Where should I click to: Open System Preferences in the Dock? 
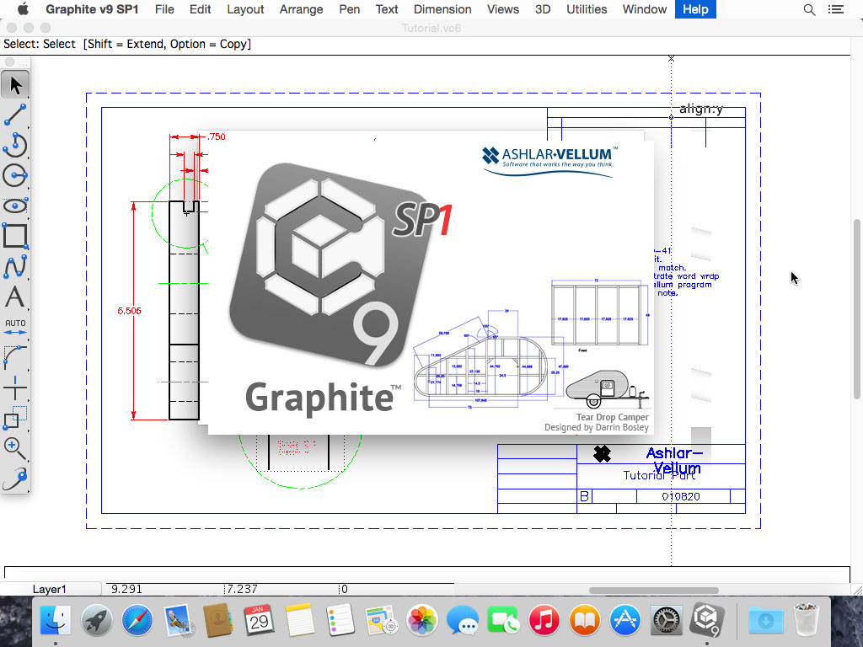pos(666,620)
